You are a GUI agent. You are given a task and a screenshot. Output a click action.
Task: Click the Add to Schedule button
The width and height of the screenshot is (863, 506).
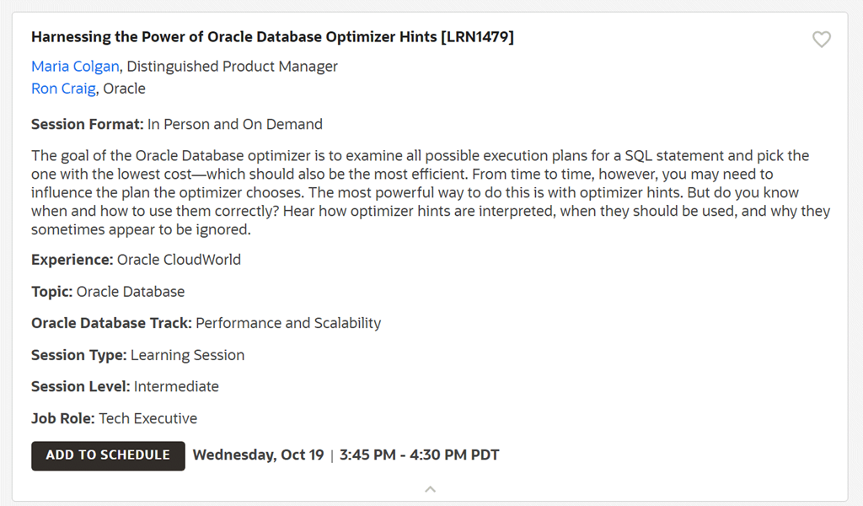108,455
